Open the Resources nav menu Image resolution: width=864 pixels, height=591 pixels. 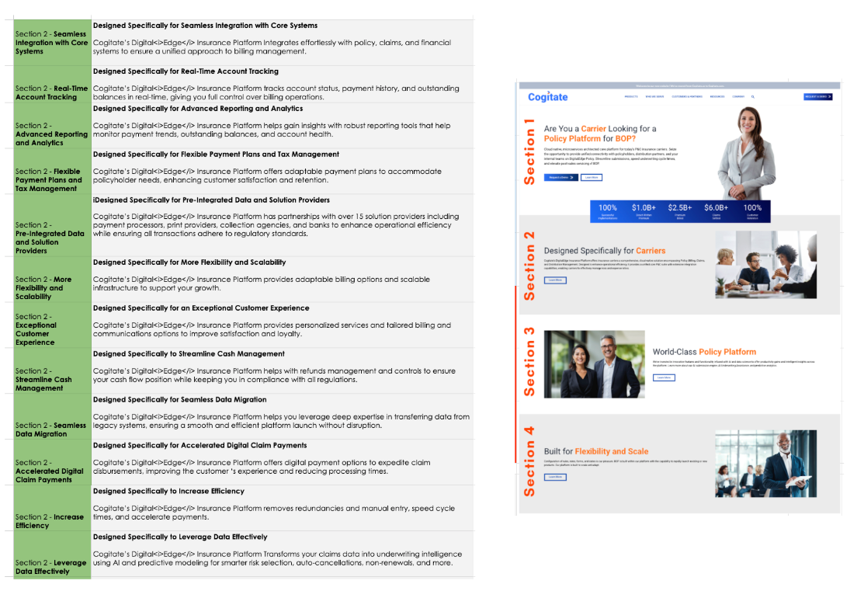(x=717, y=97)
